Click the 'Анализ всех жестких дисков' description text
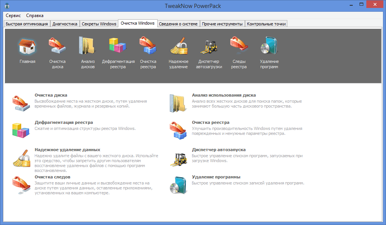Screen dimensions: 386x225 coord(246,104)
